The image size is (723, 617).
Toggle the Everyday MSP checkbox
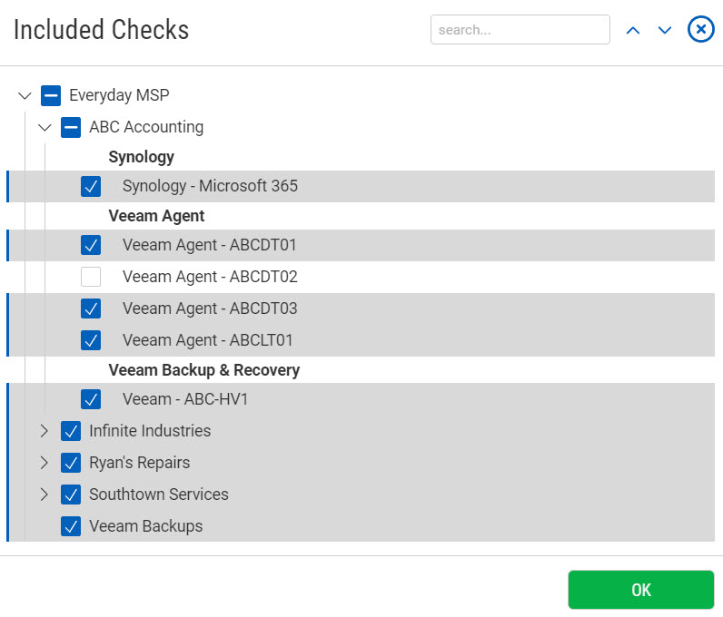point(51,95)
